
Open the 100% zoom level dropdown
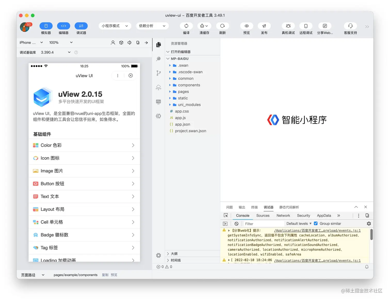61,42
